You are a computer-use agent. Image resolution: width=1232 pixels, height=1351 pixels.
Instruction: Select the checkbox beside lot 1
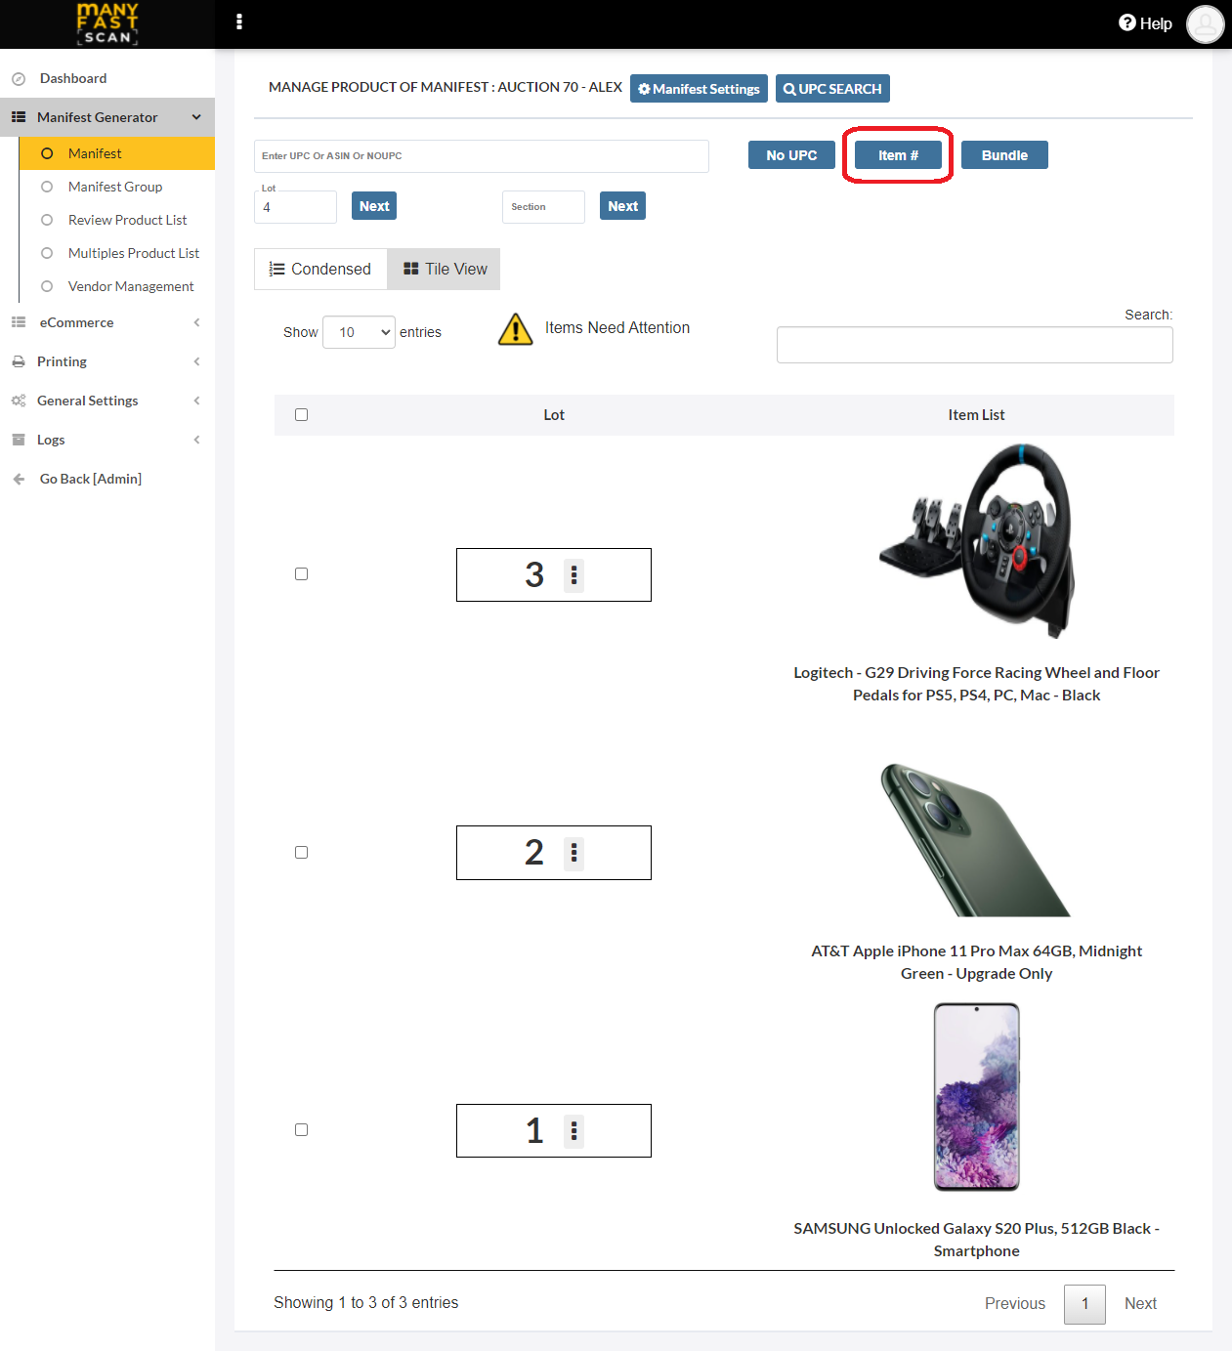(x=301, y=1130)
